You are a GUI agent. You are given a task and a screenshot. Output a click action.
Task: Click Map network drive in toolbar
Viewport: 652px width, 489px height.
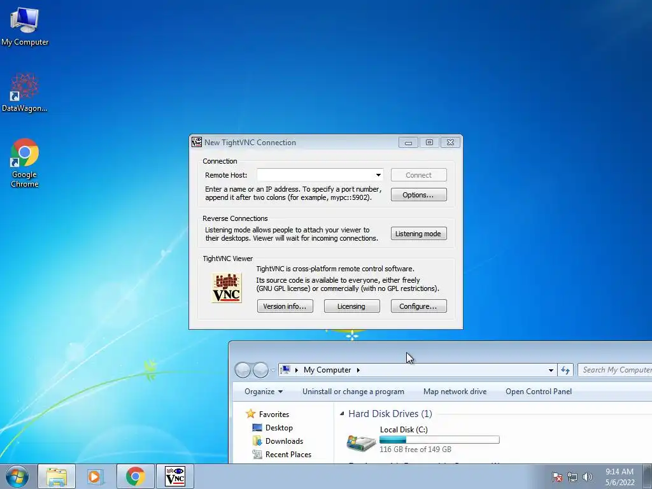[x=455, y=392]
